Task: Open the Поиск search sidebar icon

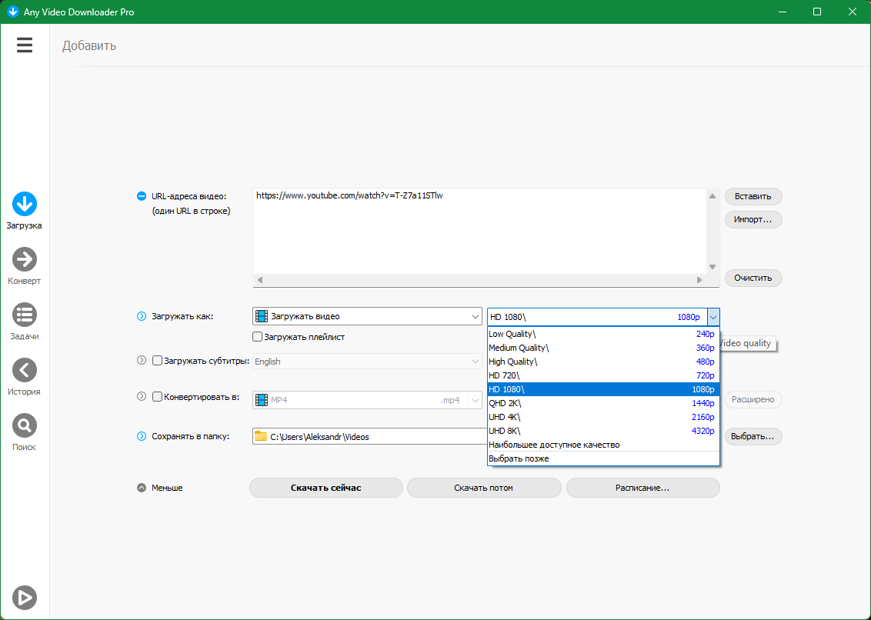Action: point(25,425)
